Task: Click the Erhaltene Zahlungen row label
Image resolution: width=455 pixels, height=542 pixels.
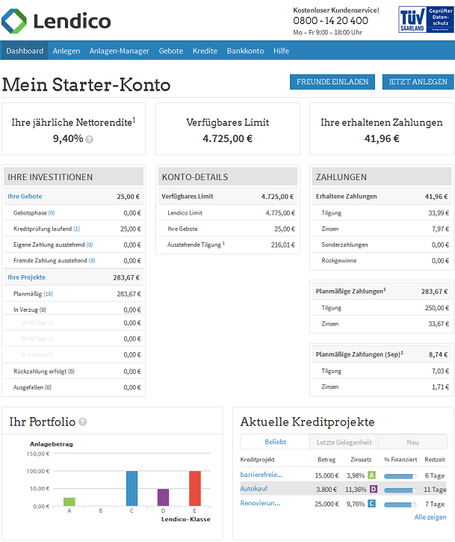Action: click(x=346, y=197)
